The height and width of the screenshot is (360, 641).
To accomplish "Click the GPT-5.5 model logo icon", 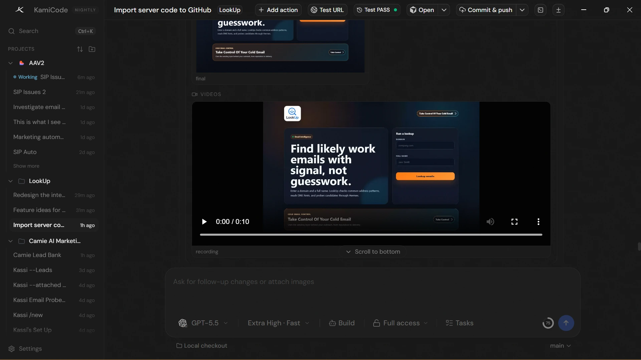I will tap(183, 323).
